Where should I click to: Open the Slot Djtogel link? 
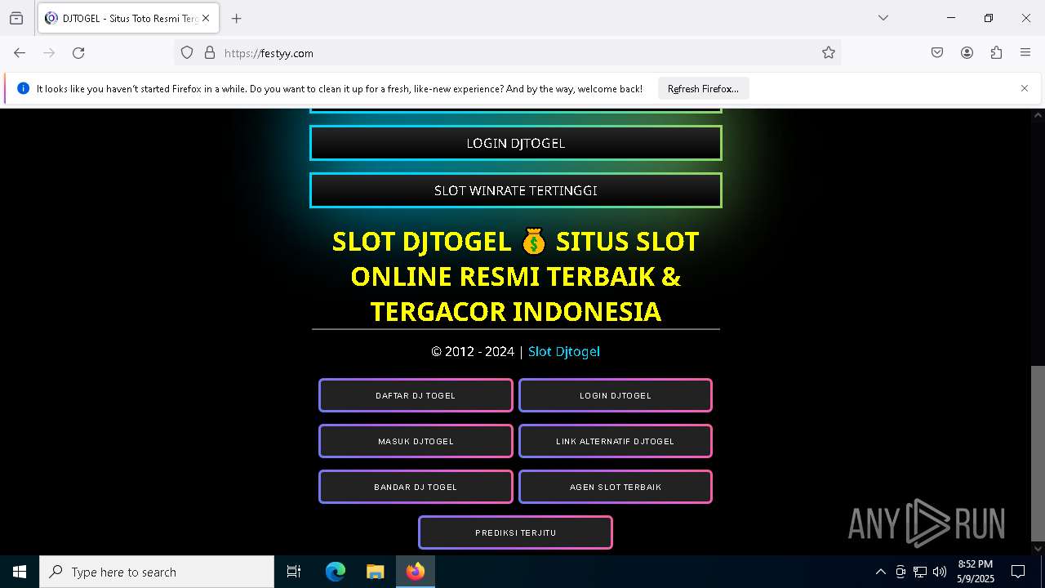click(x=564, y=351)
